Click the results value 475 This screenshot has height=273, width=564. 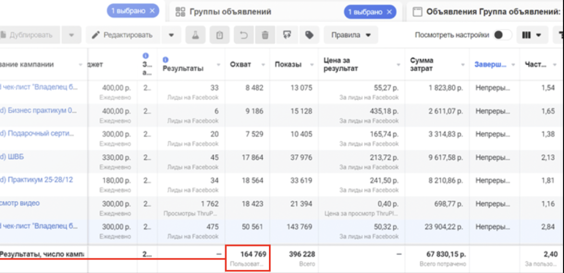(212, 227)
